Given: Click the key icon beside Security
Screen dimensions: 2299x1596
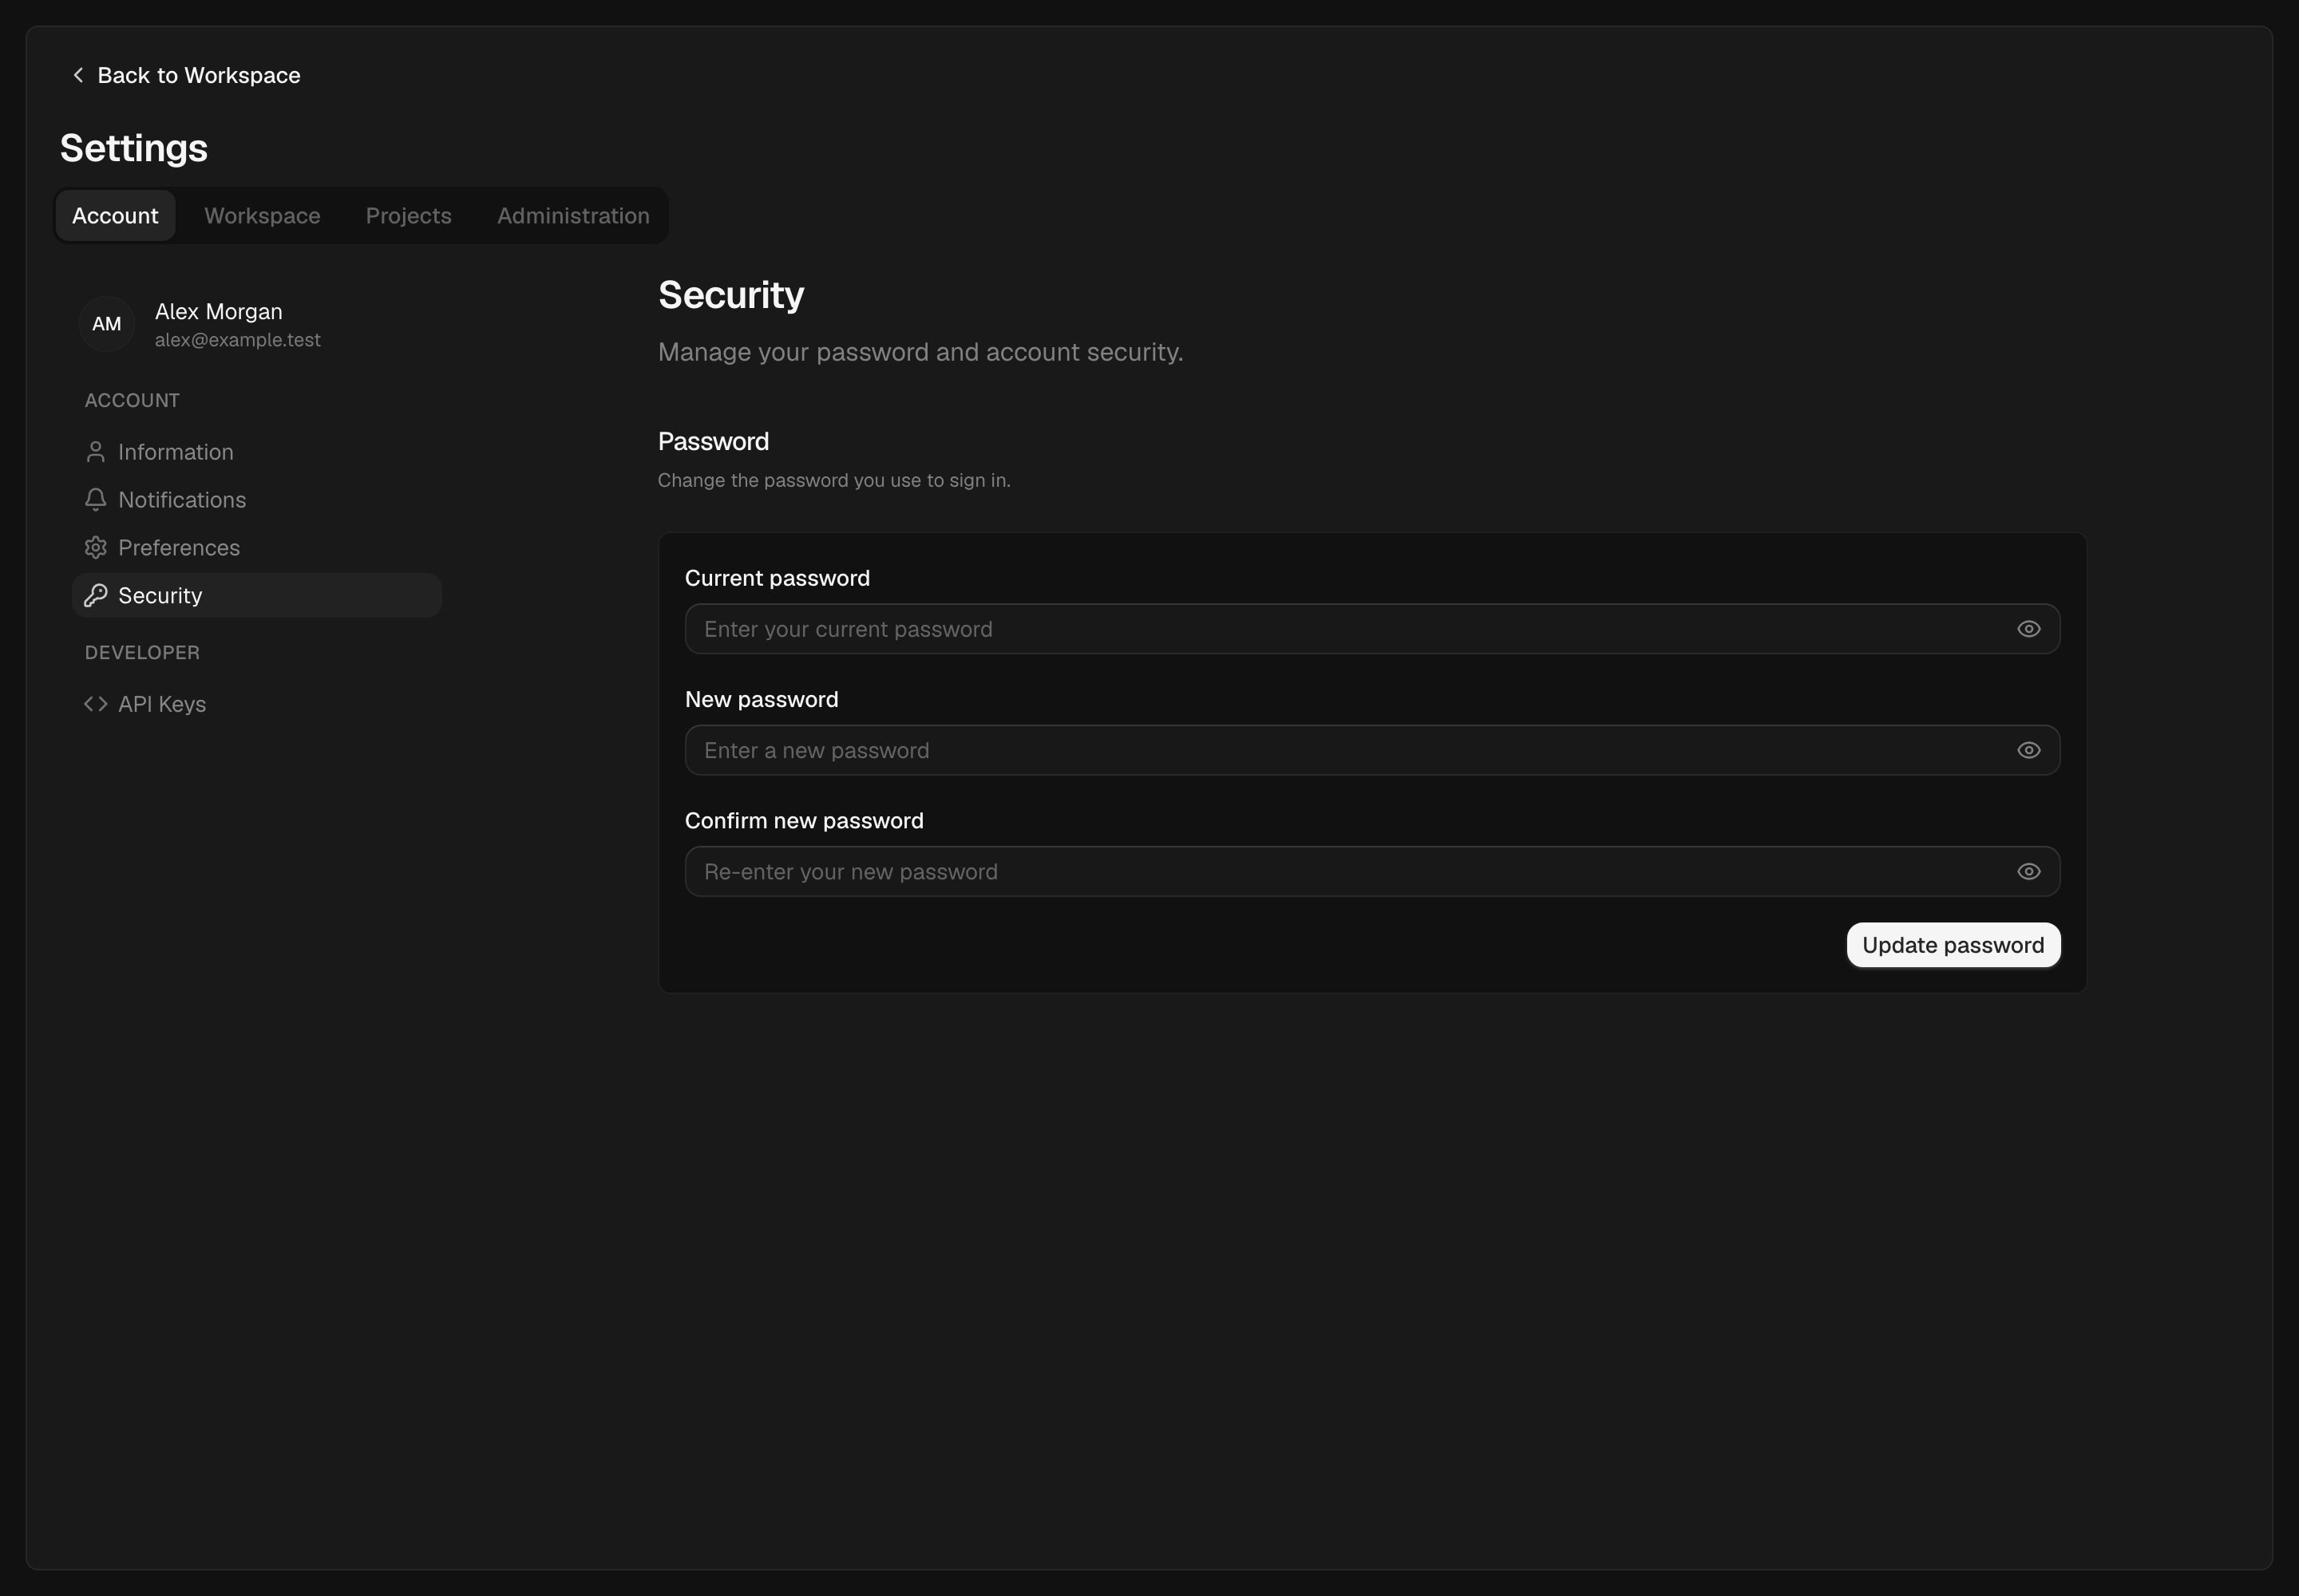Looking at the screenshot, I should (95, 596).
